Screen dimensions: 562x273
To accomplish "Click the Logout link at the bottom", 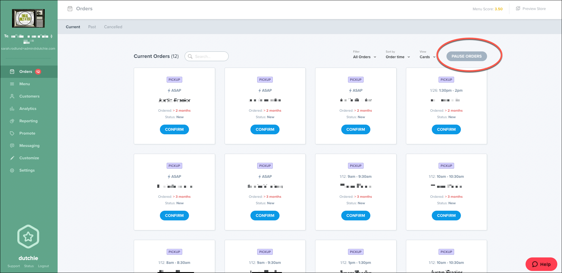I will [43, 266].
